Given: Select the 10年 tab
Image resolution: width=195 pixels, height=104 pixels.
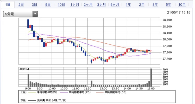Looking at the screenshot, I should 182,5.
